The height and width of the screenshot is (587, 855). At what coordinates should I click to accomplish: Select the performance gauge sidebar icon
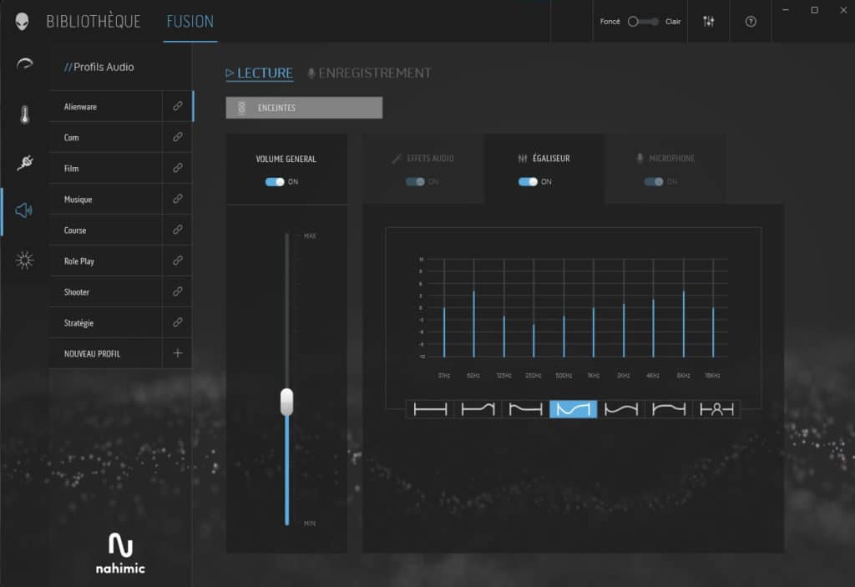click(x=24, y=65)
